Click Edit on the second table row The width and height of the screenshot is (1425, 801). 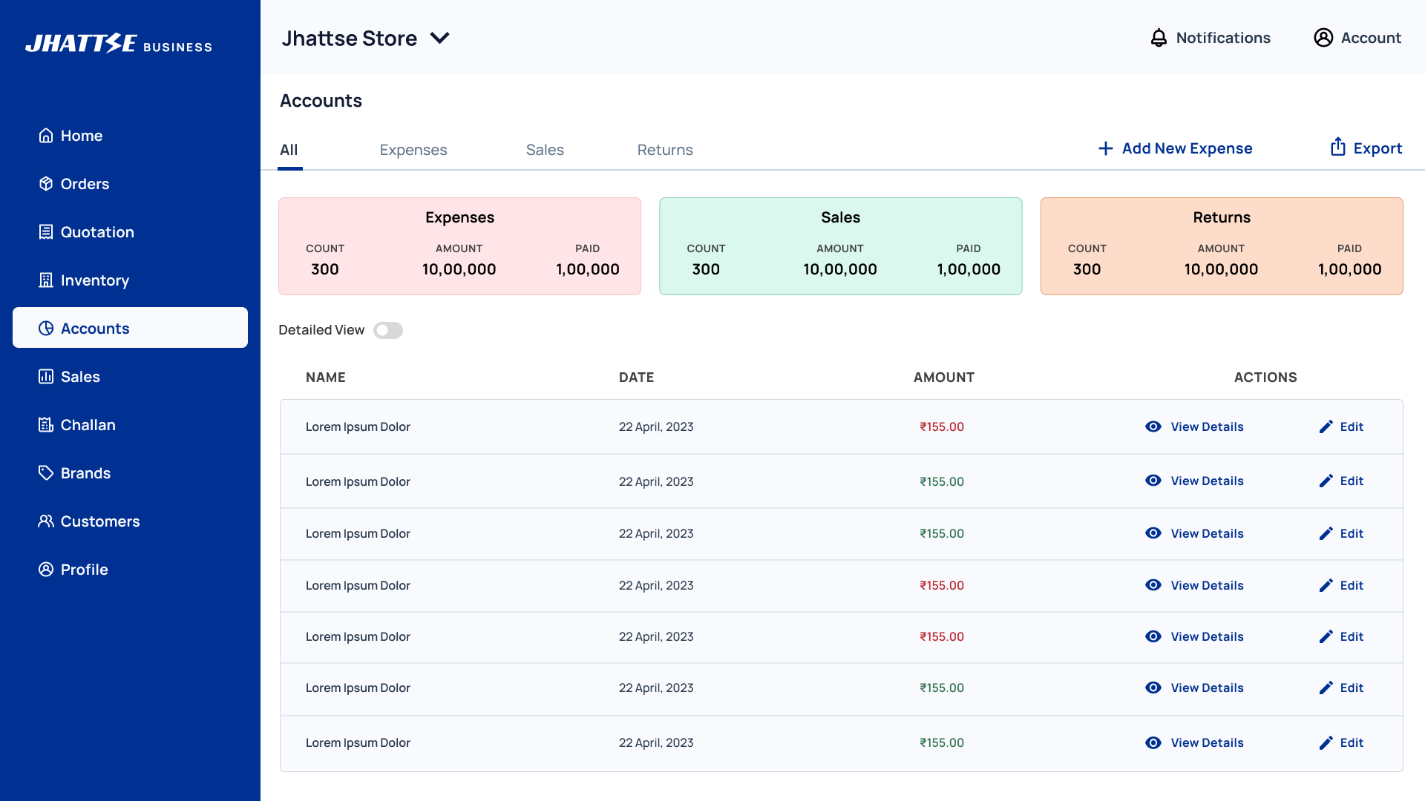(1342, 481)
